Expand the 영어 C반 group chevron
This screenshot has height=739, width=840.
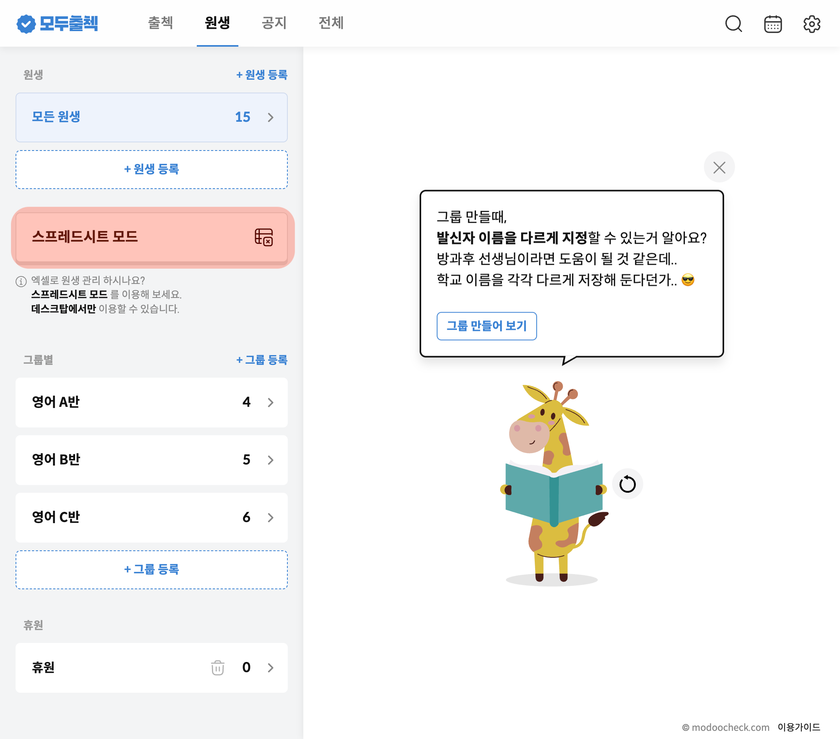tap(270, 517)
